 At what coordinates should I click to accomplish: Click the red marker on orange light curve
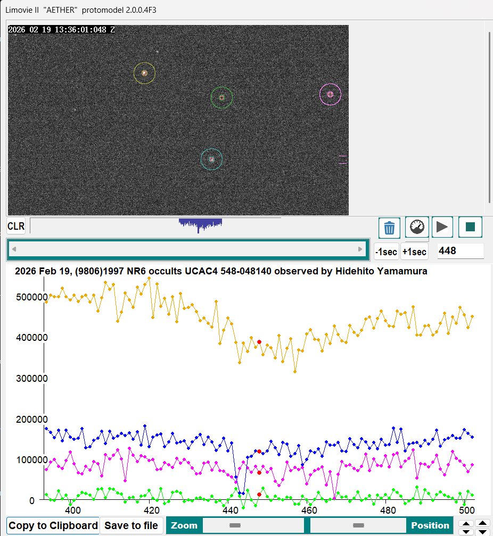tap(259, 342)
